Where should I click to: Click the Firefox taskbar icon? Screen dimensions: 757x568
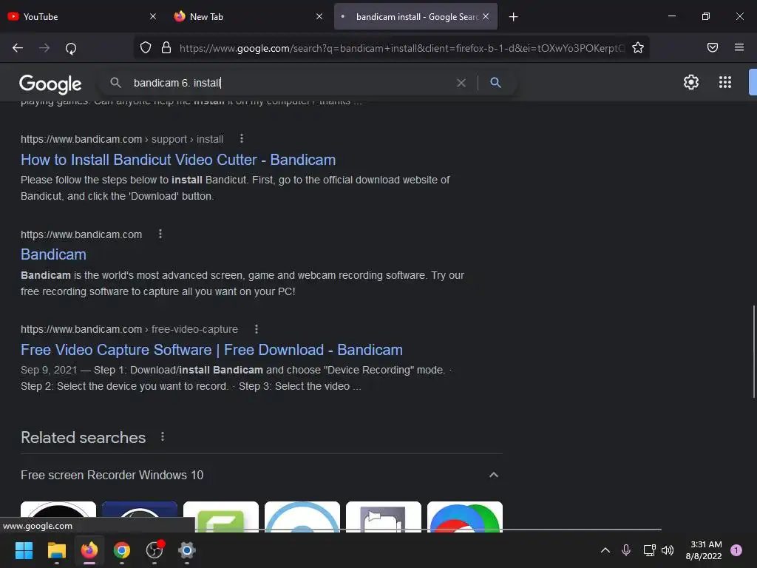pos(89,550)
